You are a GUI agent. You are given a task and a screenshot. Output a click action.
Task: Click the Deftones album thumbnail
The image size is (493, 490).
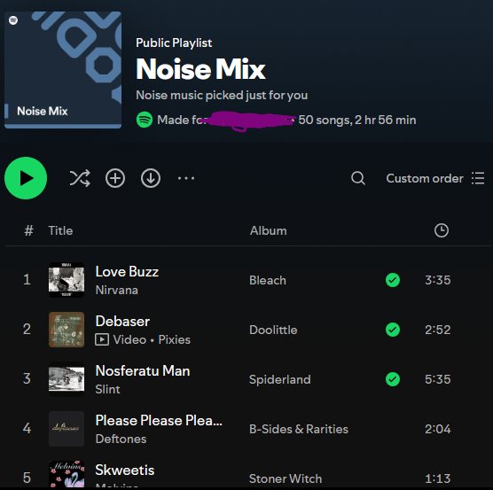(x=67, y=429)
